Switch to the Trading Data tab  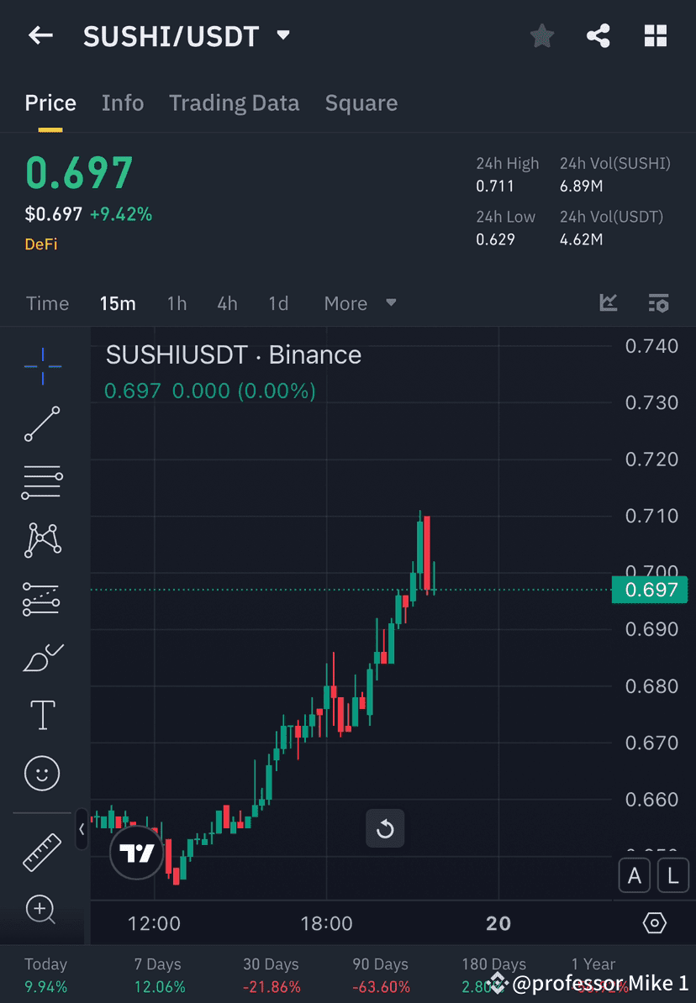(235, 102)
